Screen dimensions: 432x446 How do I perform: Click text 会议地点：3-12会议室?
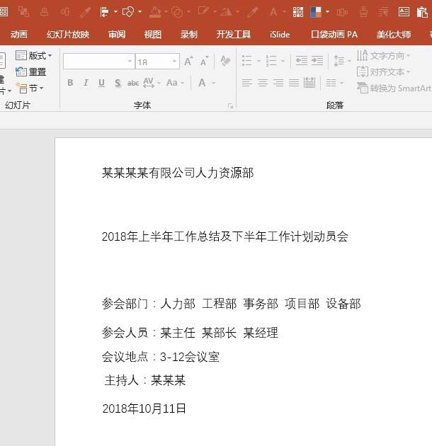tap(161, 357)
